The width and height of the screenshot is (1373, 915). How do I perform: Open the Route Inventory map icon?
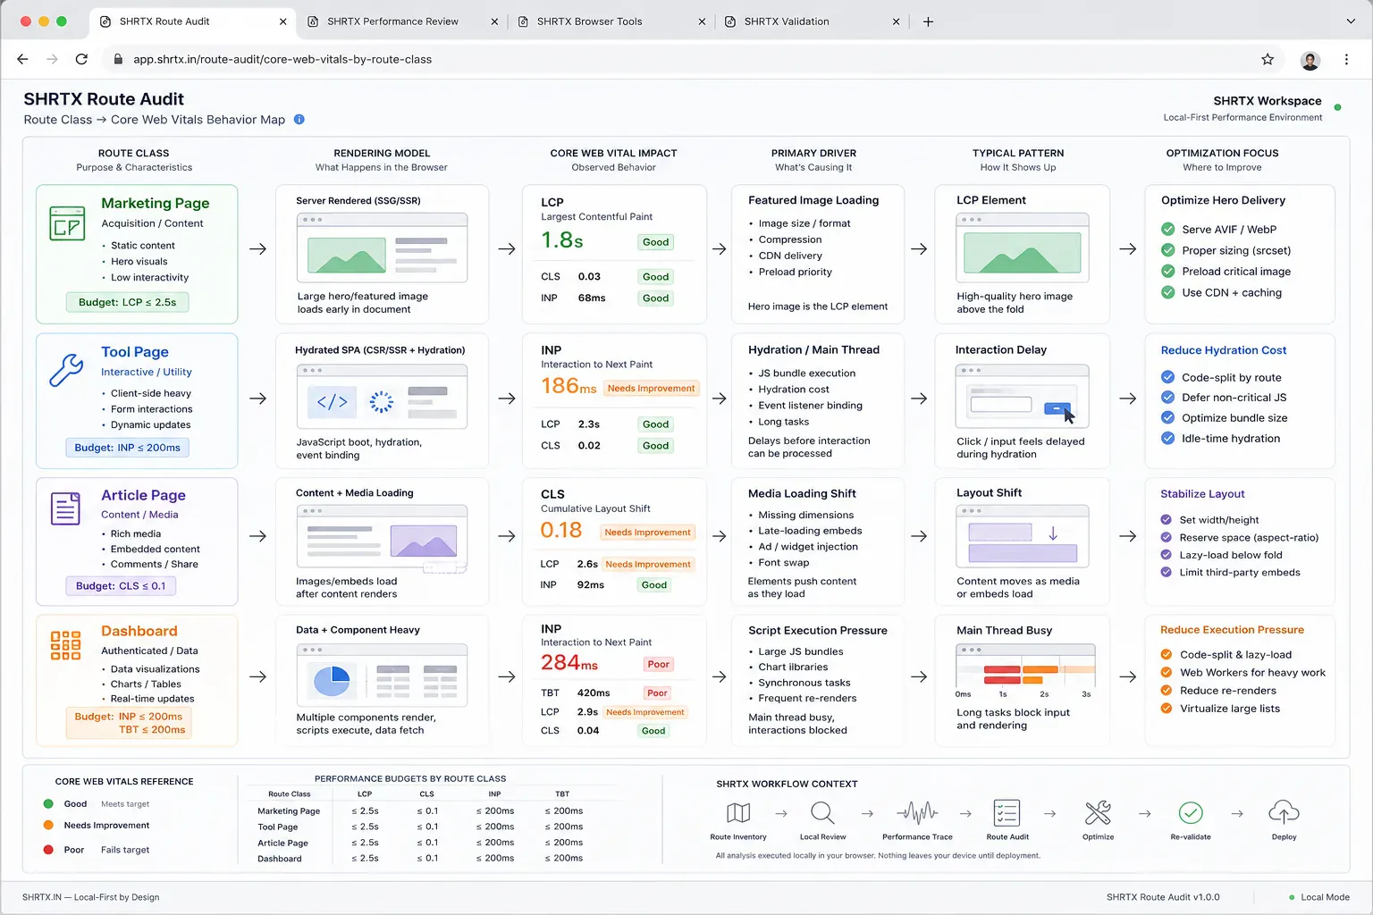(738, 813)
